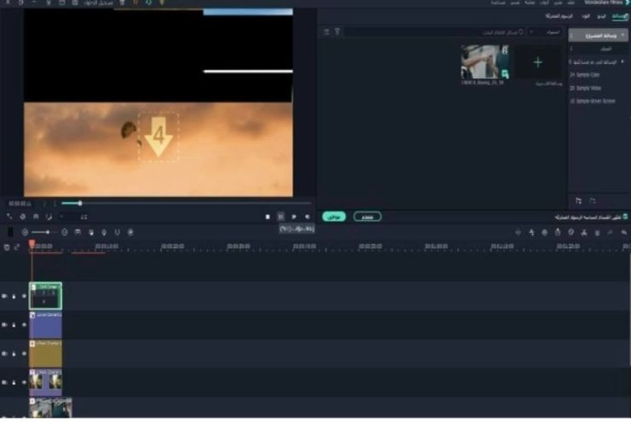Open the Help menu in menu bar
Screen dimensions: 631x422
click(x=498, y=3)
